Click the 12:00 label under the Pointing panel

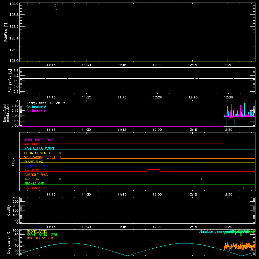click(x=157, y=65)
